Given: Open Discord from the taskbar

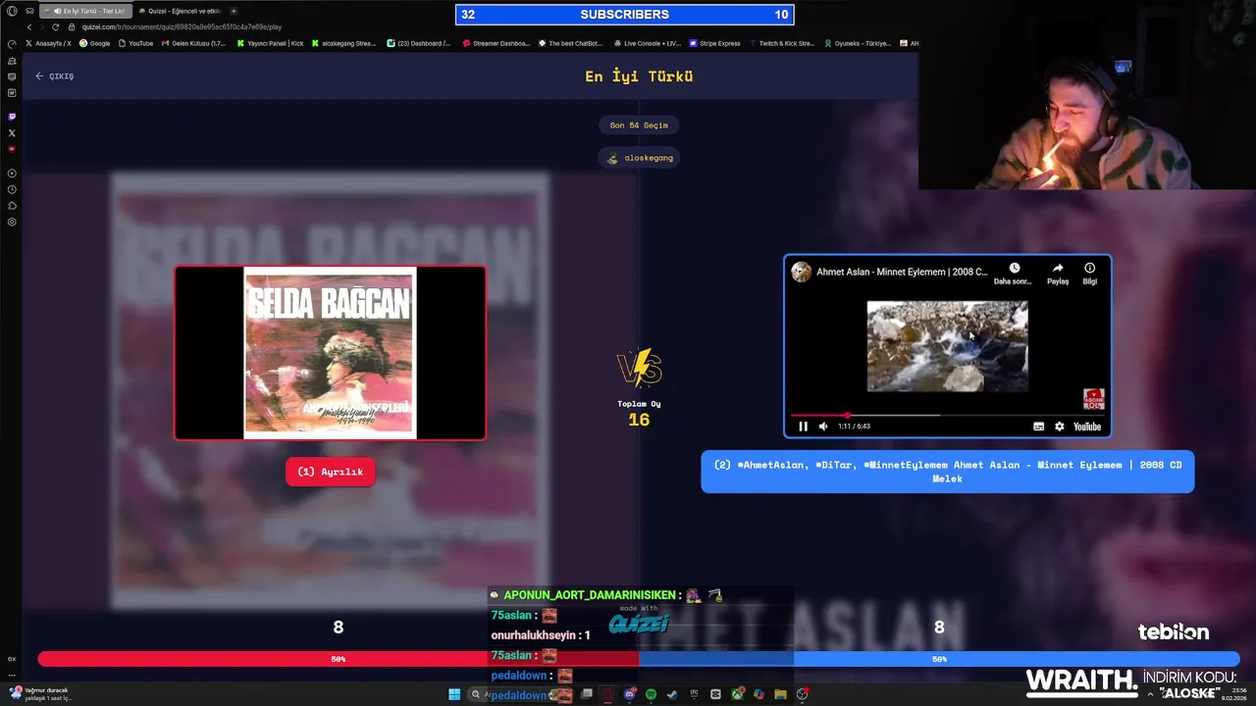Looking at the screenshot, I should pyautogui.click(x=629, y=694).
